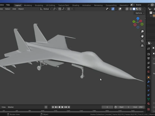Open the pivot point dropdown
The height and width of the screenshot is (116, 155).
pyautogui.click(x=55, y=9)
